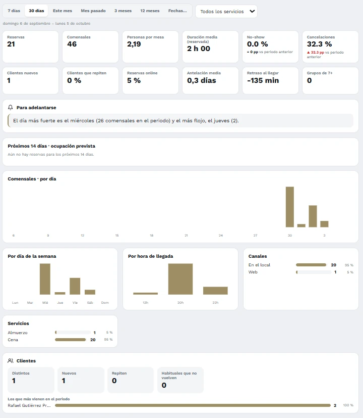Viewport: 363px width, 418px height.
Task: Click the 20h bar in Por hora de llegada
Action: point(180,279)
